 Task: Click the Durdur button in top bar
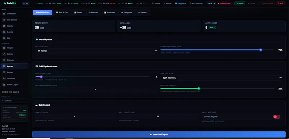(x=251, y=4)
